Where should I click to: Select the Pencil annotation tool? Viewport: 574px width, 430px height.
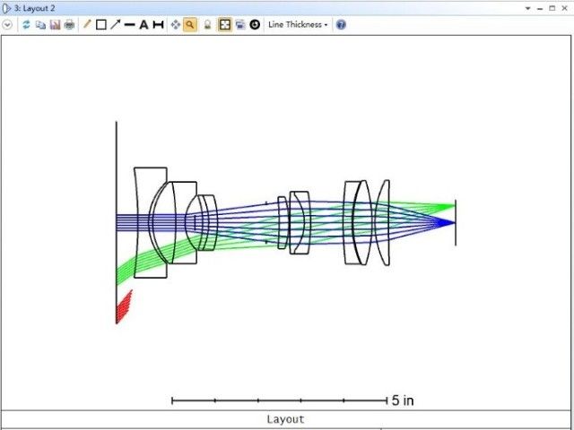pyautogui.click(x=87, y=24)
